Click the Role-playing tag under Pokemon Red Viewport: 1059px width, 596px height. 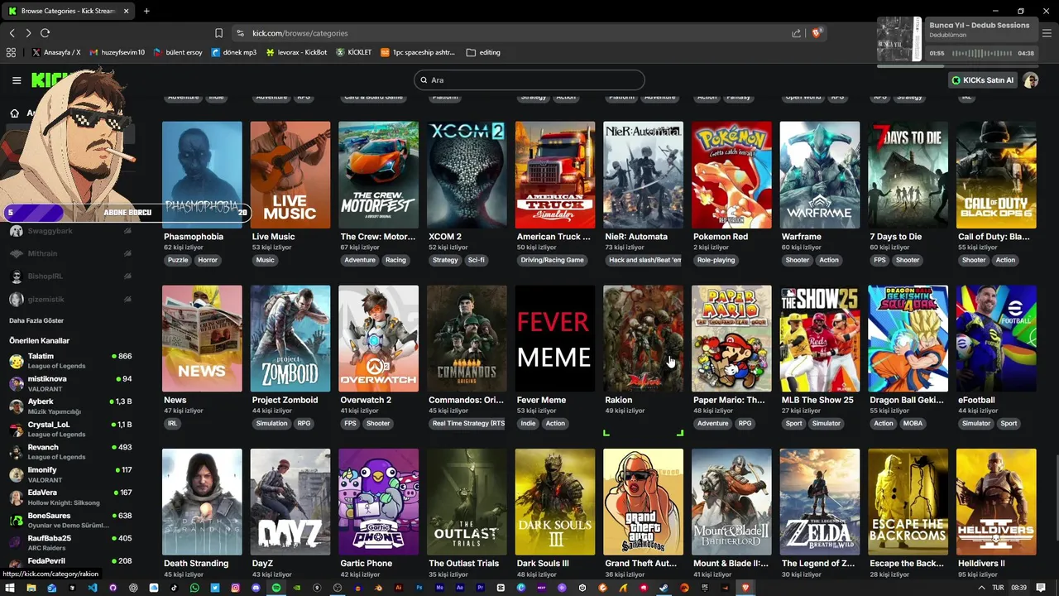click(x=716, y=260)
